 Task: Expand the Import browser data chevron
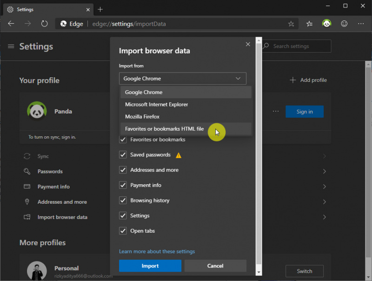pyautogui.click(x=324, y=217)
